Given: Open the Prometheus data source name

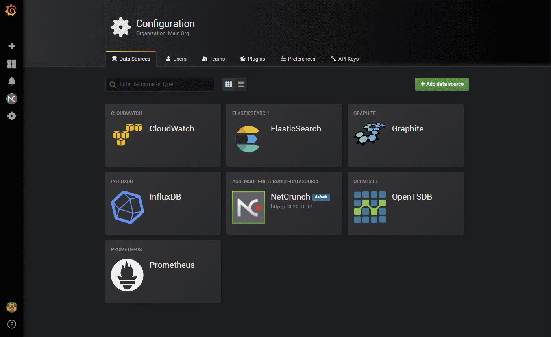Looking at the screenshot, I should click(172, 265).
